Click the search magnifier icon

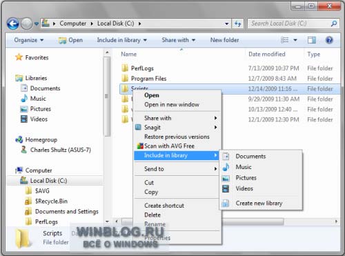click(x=334, y=23)
